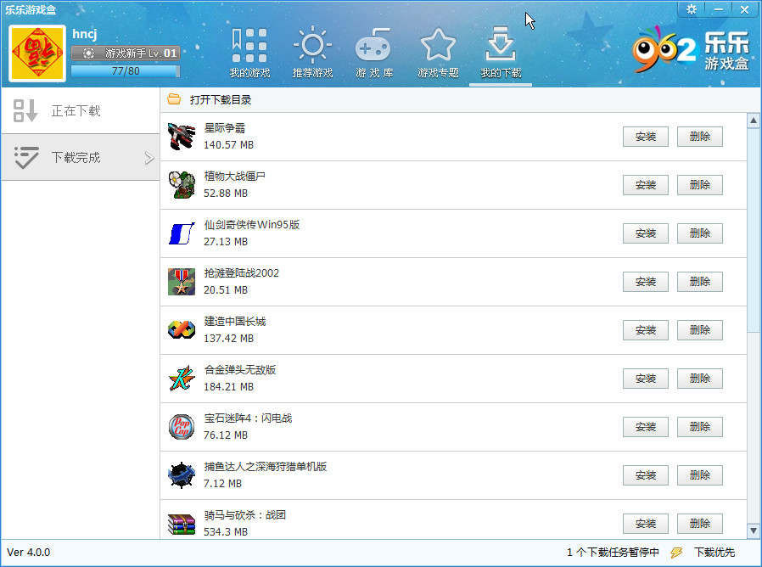Delete 宝石迷阵4：闪电战 download
Image resolution: width=762 pixels, height=567 pixels.
click(700, 427)
